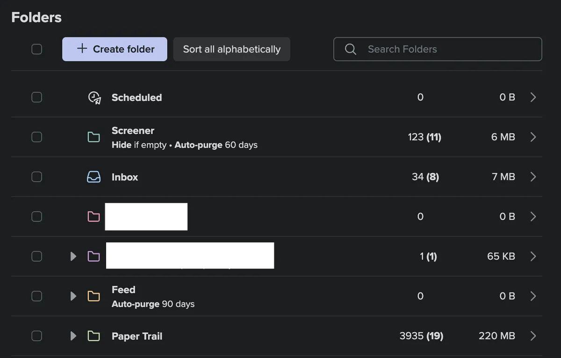Image resolution: width=561 pixels, height=358 pixels.
Task: Click the Create folder button
Action: pyautogui.click(x=115, y=49)
